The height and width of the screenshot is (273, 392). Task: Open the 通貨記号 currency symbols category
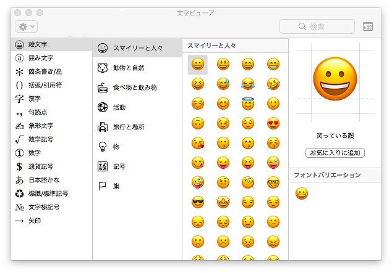pyautogui.click(x=41, y=166)
